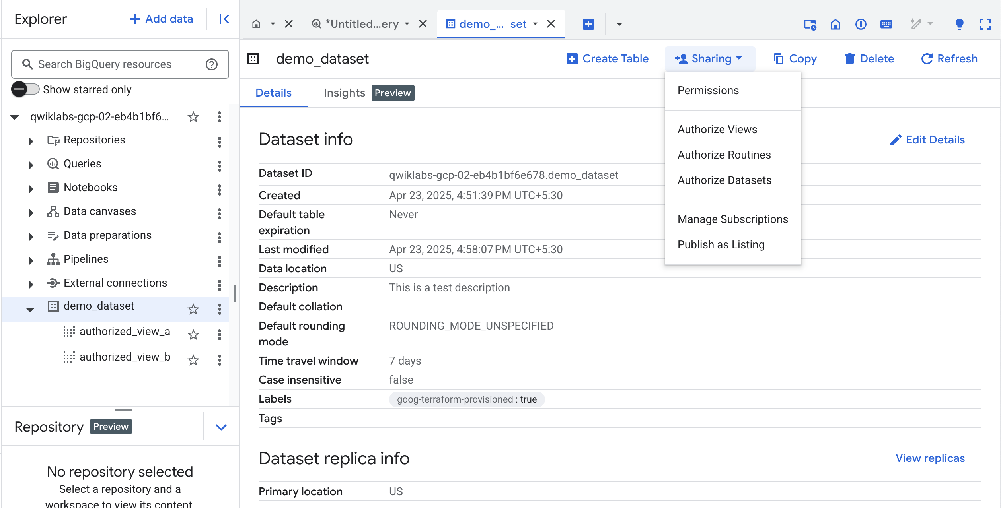The height and width of the screenshot is (508, 1001).
Task: Select Authorize Views menu item
Action: [733, 130]
